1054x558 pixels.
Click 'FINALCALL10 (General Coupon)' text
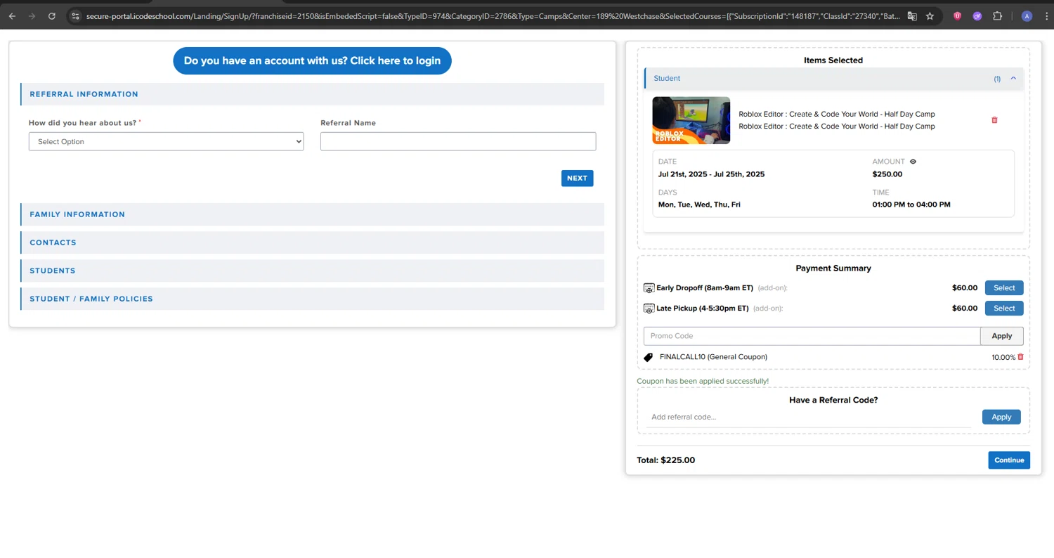click(x=713, y=357)
